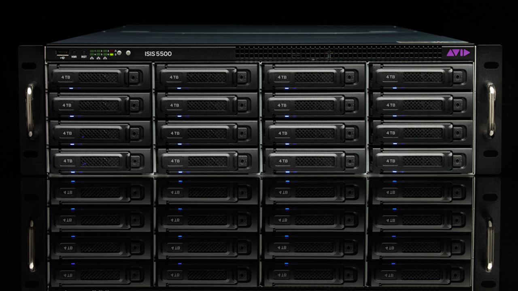Click the ISIS 5500 model label
This screenshot has width=518, height=291.
[x=158, y=54]
